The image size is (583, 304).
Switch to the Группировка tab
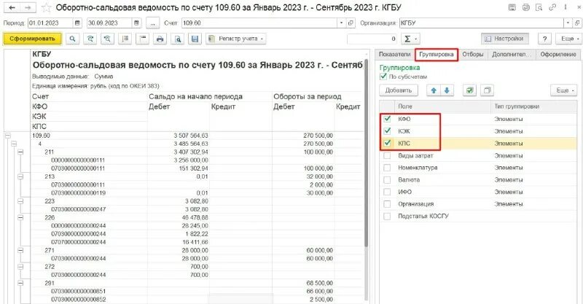pos(436,55)
